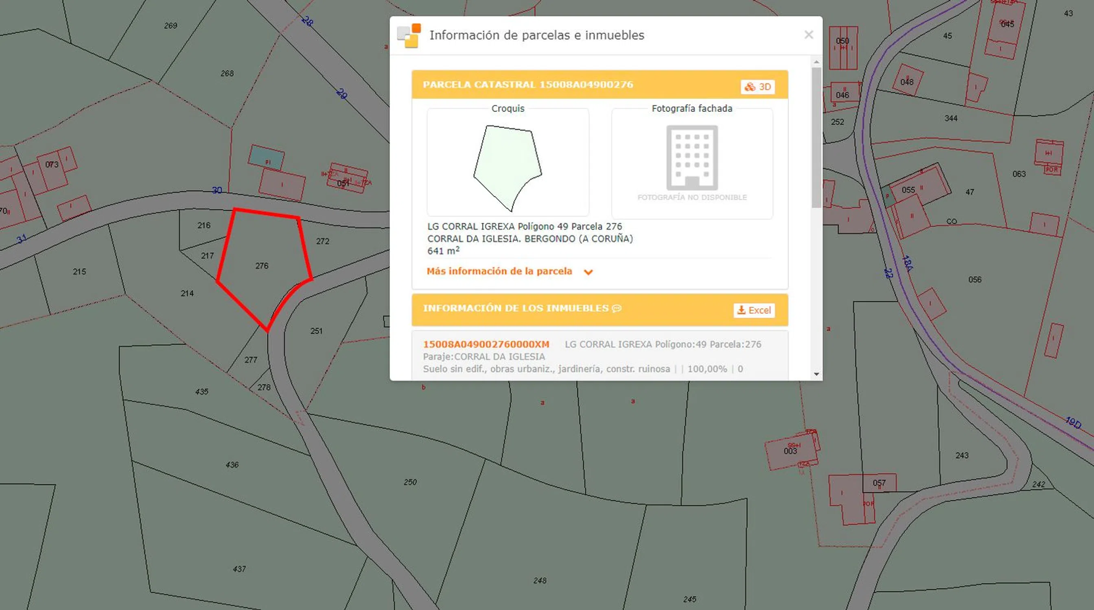Close the parcel information dialog

(x=808, y=35)
